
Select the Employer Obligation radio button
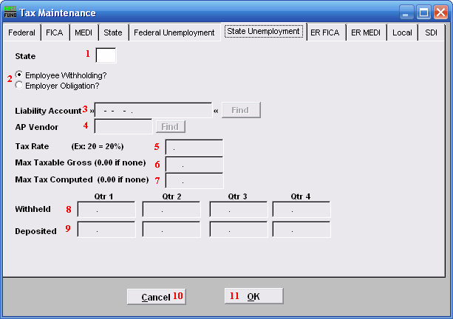(x=19, y=86)
